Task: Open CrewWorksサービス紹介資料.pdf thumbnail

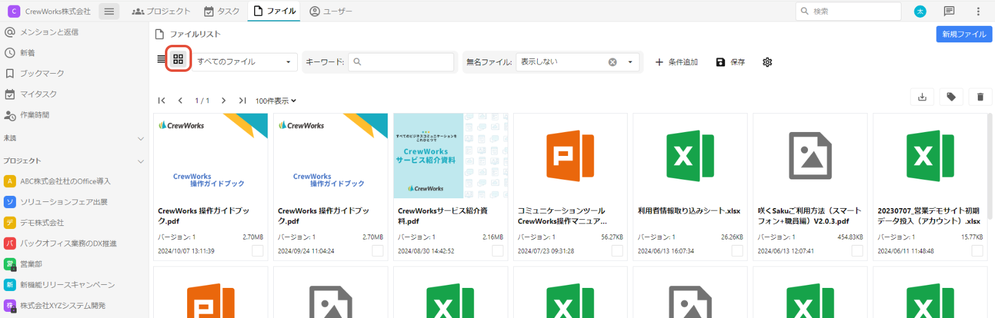Action: pyautogui.click(x=450, y=156)
